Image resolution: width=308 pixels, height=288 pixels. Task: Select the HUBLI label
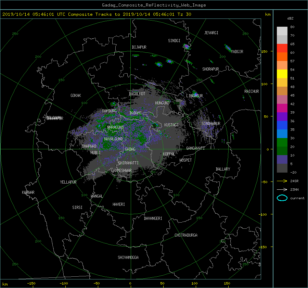[x=95, y=153]
